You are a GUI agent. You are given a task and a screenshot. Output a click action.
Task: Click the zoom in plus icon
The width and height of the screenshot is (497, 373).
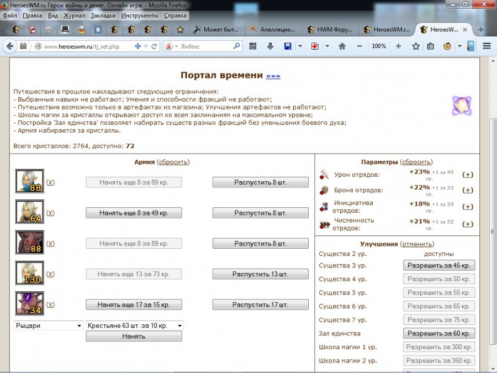pos(398,46)
